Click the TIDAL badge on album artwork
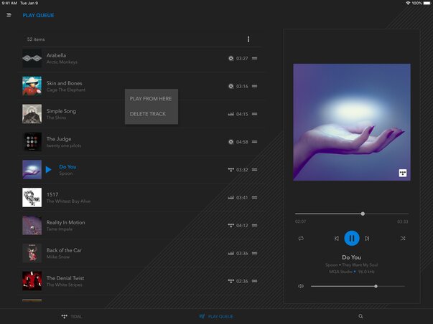Viewport: 433px width, 324px height. (403, 173)
